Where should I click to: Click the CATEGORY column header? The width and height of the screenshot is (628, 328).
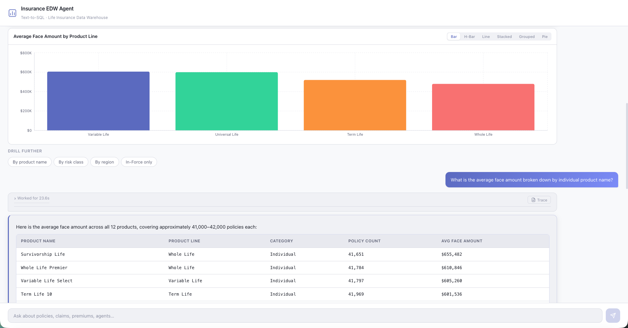[282, 241]
